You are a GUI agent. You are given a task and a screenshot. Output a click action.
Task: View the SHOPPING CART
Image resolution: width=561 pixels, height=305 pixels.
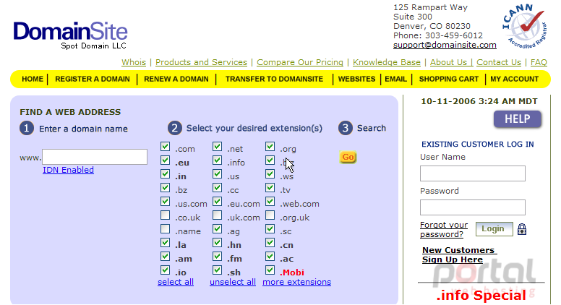(x=449, y=79)
